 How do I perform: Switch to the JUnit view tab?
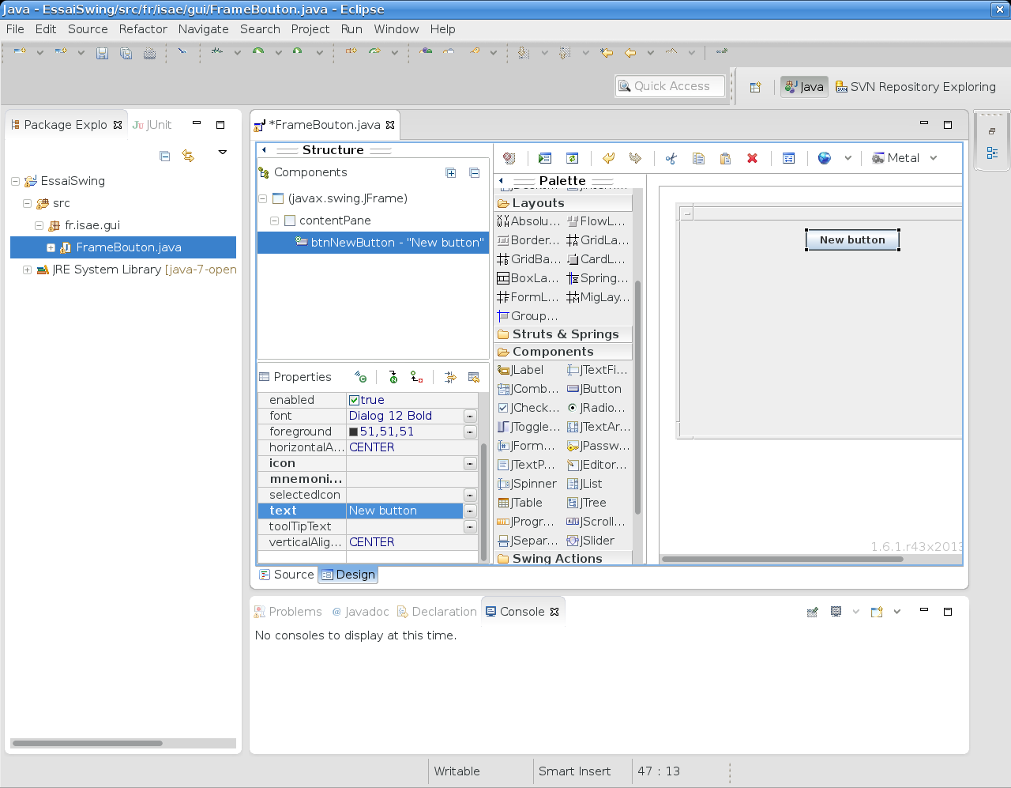pos(152,125)
